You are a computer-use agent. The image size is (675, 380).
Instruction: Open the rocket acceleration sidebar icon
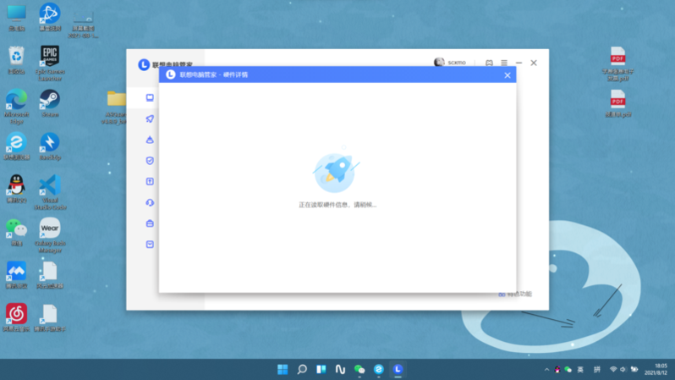click(x=150, y=119)
